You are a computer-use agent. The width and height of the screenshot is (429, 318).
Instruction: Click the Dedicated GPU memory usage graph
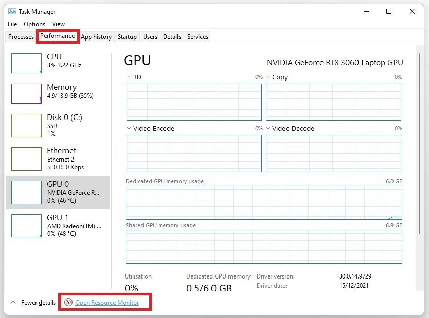(x=264, y=203)
